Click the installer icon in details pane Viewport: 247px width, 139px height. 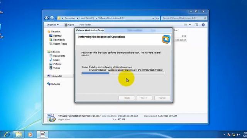(x=51, y=118)
